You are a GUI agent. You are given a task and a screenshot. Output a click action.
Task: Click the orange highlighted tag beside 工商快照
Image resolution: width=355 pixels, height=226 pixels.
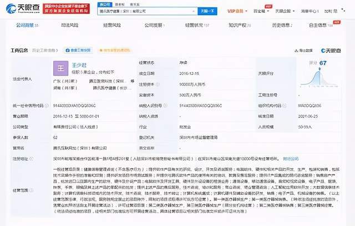coord(115,51)
